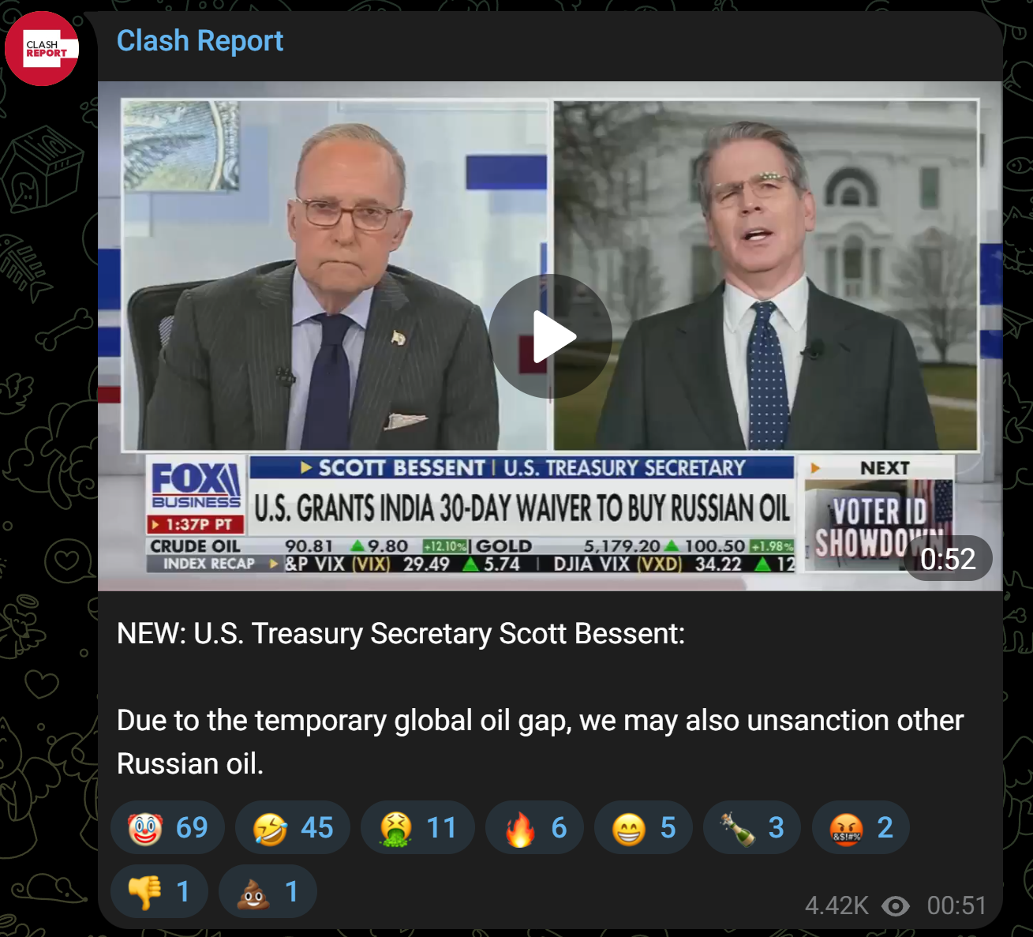Add the champagne bottle reaction
The image size is (1033, 937).
click(752, 827)
